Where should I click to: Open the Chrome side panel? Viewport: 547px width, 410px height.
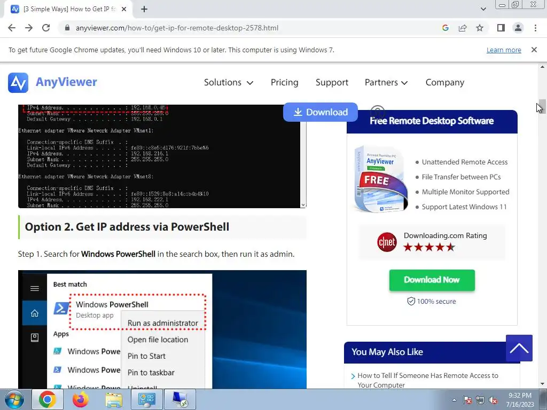click(x=501, y=28)
